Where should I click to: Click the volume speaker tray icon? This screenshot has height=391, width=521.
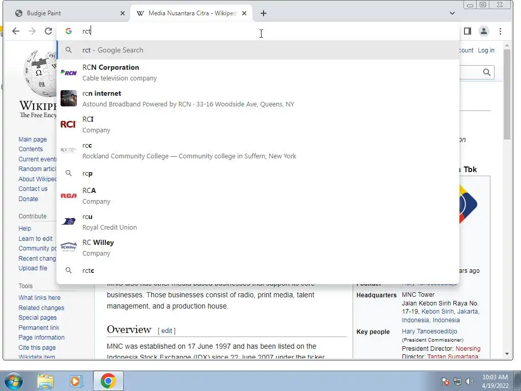coord(470,381)
